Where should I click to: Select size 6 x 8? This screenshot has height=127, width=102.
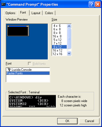pyautogui.click(x=59, y=29)
